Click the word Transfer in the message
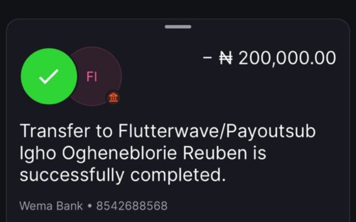The height and width of the screenshot is (222, 356). (55, 131)
